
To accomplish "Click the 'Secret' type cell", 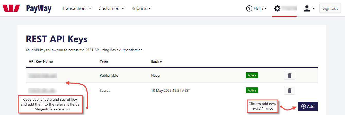I will tap(105, 90).
